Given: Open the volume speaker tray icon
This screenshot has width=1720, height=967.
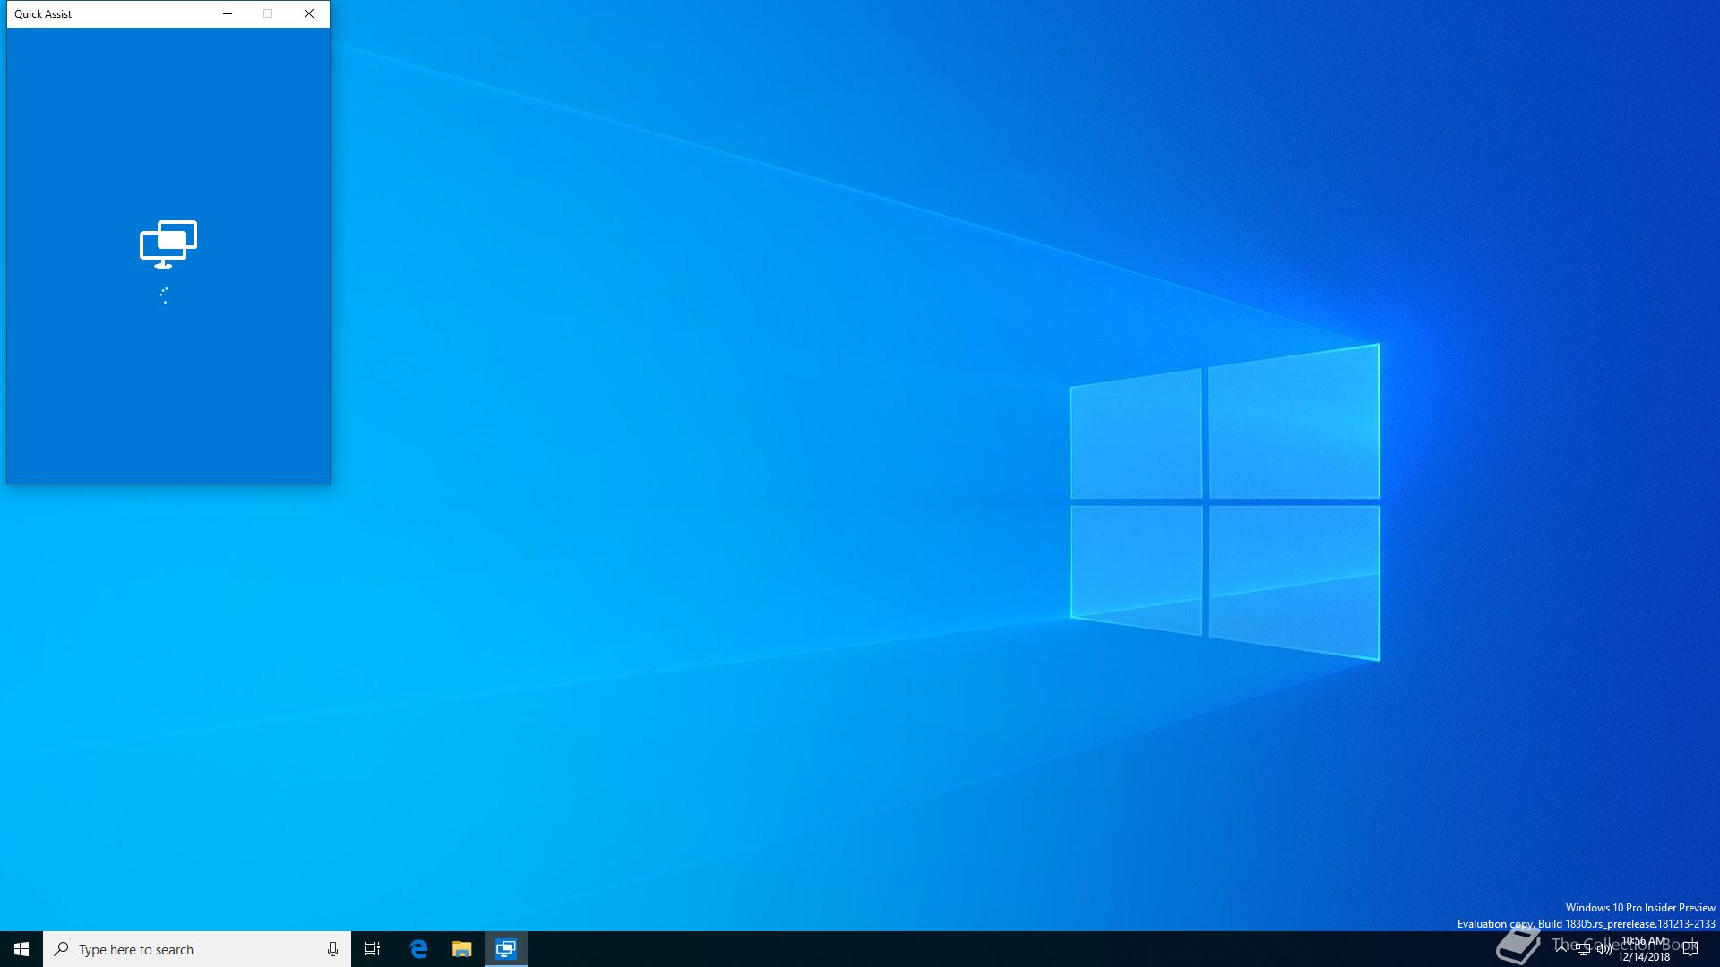Looking at the screenshot, I should (x=1604, y=949).
